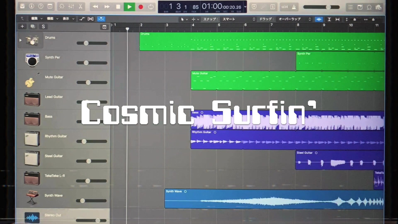The height and width of the screenshot is (224, 398).
Task: Toggle the Metronome click
Action: click(x=294, y=7)
